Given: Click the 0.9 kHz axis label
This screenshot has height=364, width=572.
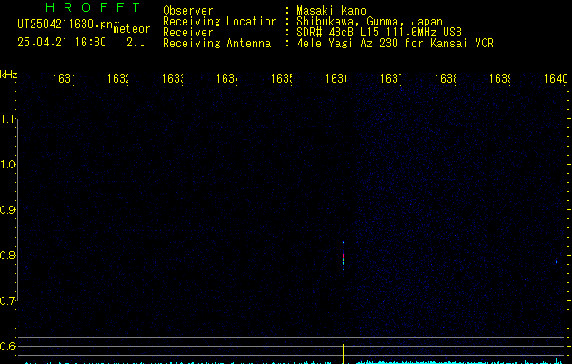Looking at the screenshot, I should pyautogui.click(x=8, y=210).
